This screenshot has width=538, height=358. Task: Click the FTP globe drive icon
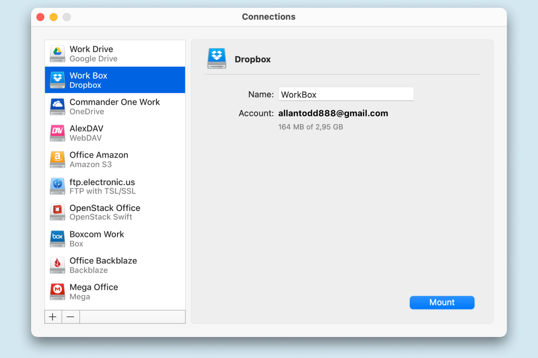coord(58,186)
